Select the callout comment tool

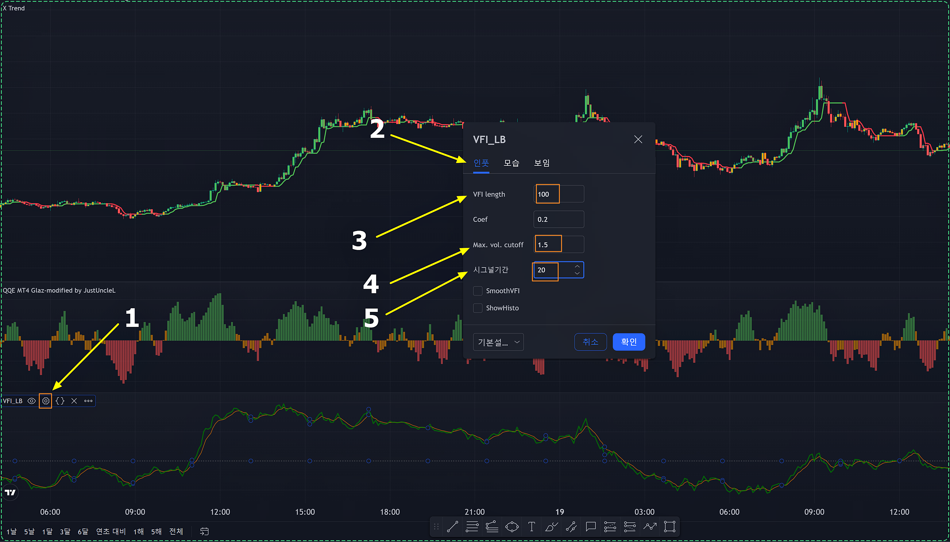(591, 527)
